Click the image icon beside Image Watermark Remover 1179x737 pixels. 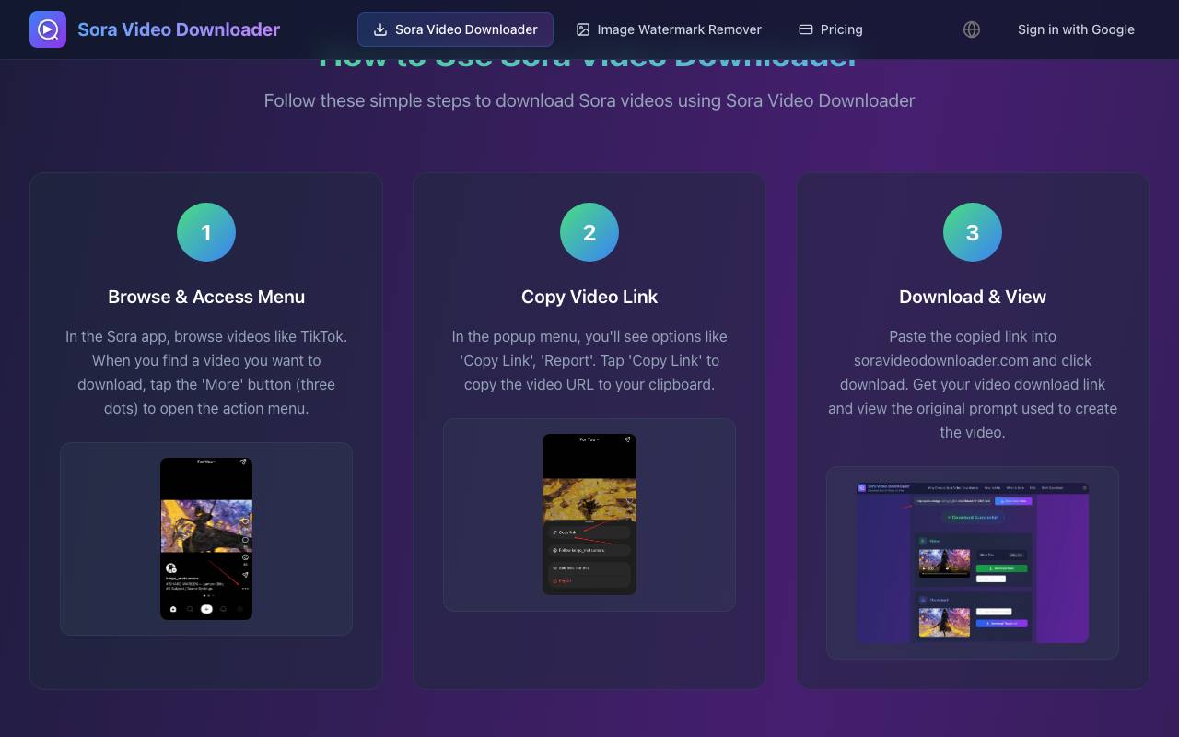pos(583,29)
